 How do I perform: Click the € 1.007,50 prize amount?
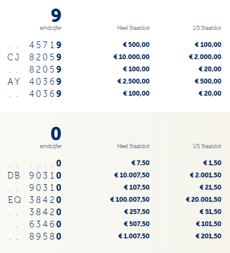134,236
